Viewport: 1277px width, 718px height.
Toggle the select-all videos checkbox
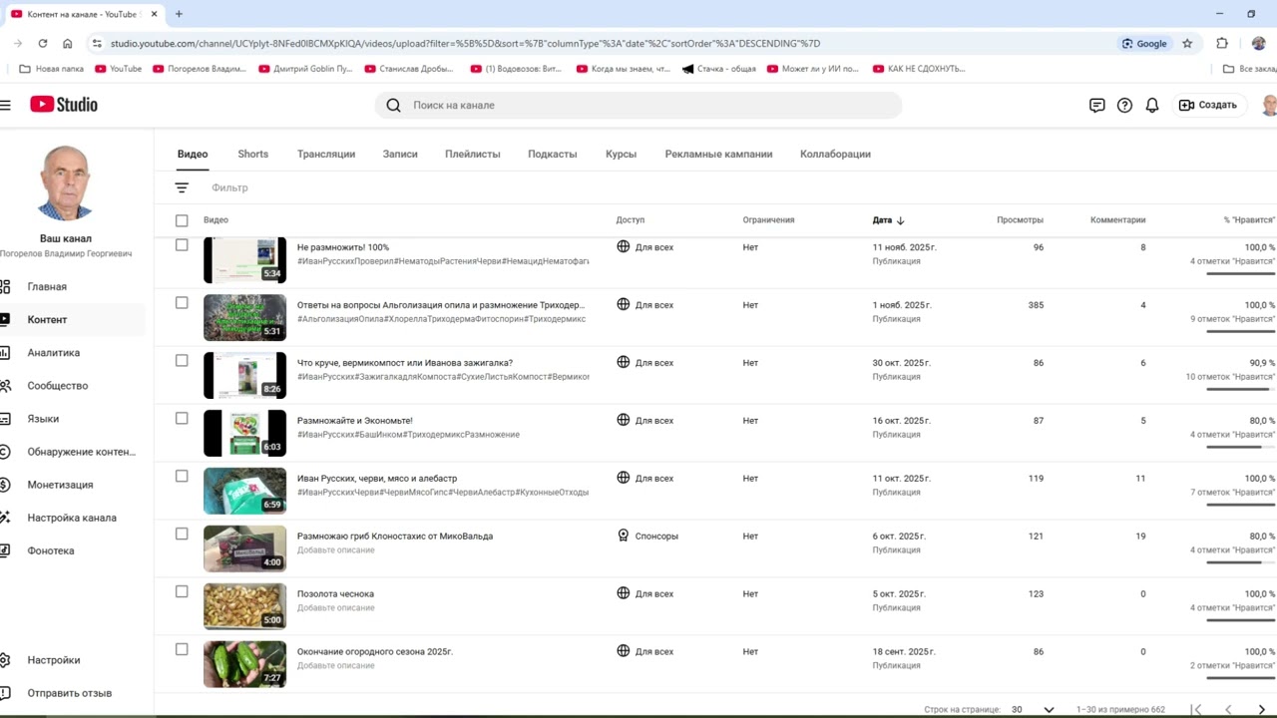point(182,220)
